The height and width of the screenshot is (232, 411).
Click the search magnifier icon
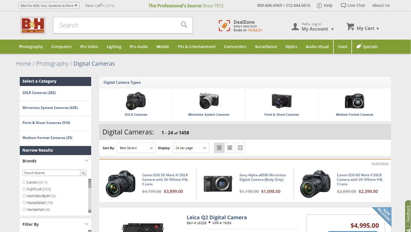point(184,25)
